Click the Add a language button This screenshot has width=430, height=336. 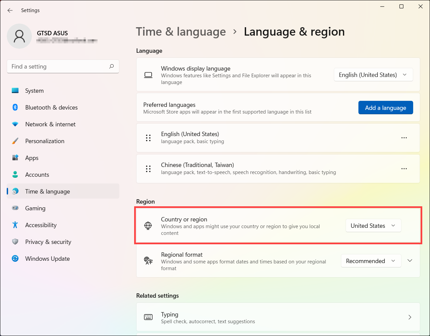386,108
